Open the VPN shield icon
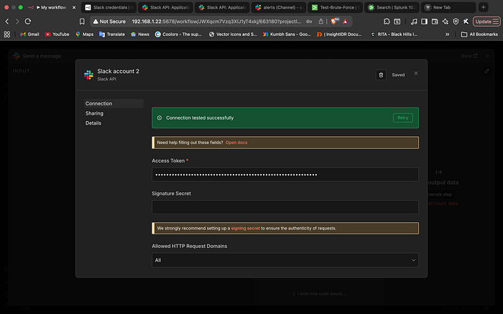Viewport: 503px width, 314px height. (456, 22)
